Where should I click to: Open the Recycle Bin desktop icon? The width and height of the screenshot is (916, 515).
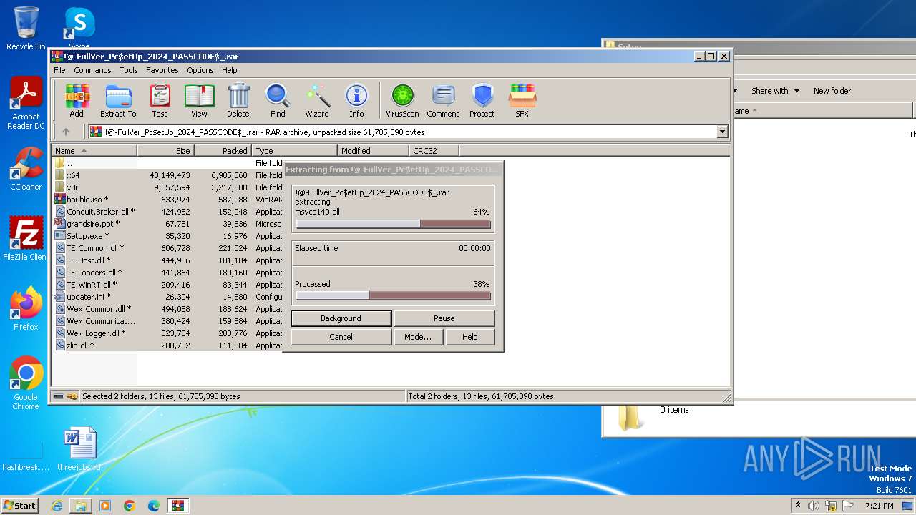(x=26, y=29)
